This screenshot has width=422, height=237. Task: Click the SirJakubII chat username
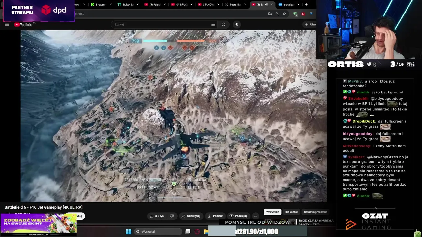(x=358, y=99)
